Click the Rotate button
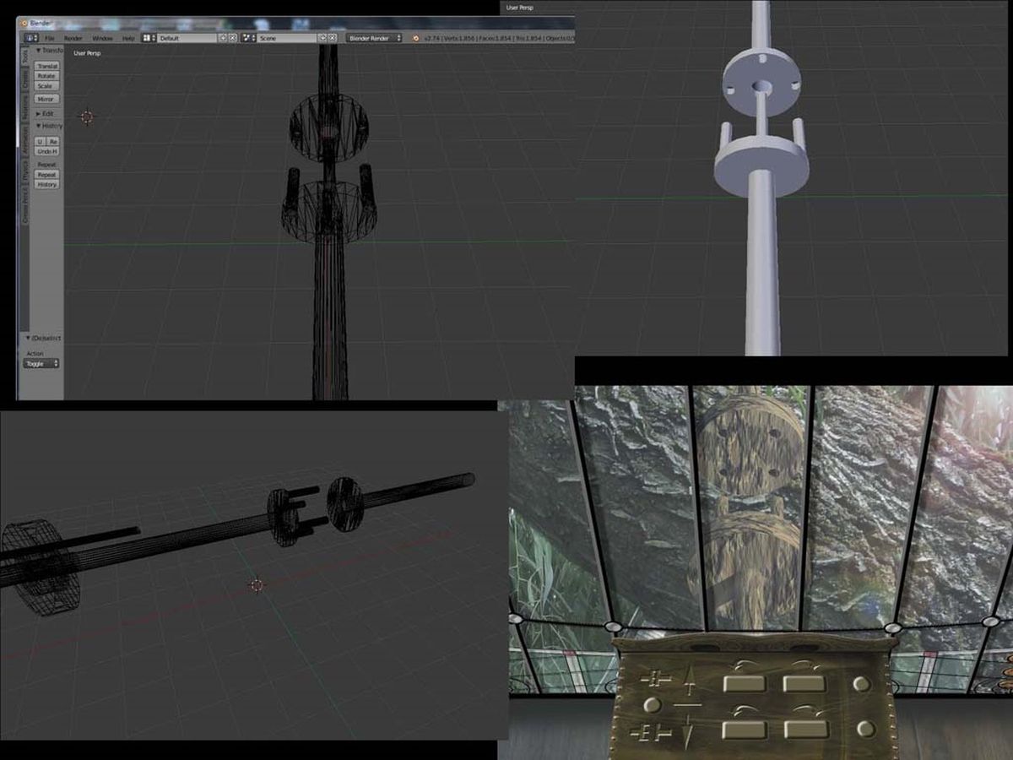 [47, 76]
